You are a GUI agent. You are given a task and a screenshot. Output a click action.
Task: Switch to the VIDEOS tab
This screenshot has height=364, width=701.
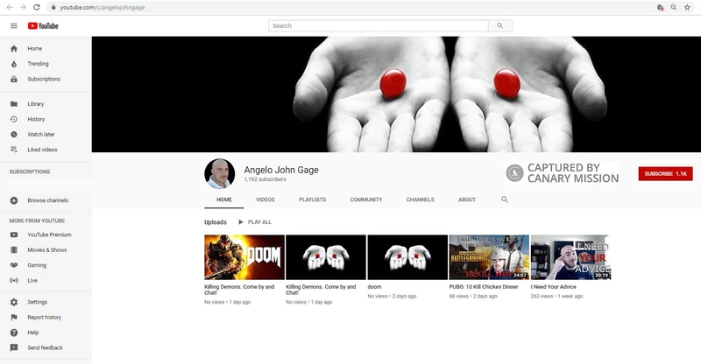tap(266, 199)
